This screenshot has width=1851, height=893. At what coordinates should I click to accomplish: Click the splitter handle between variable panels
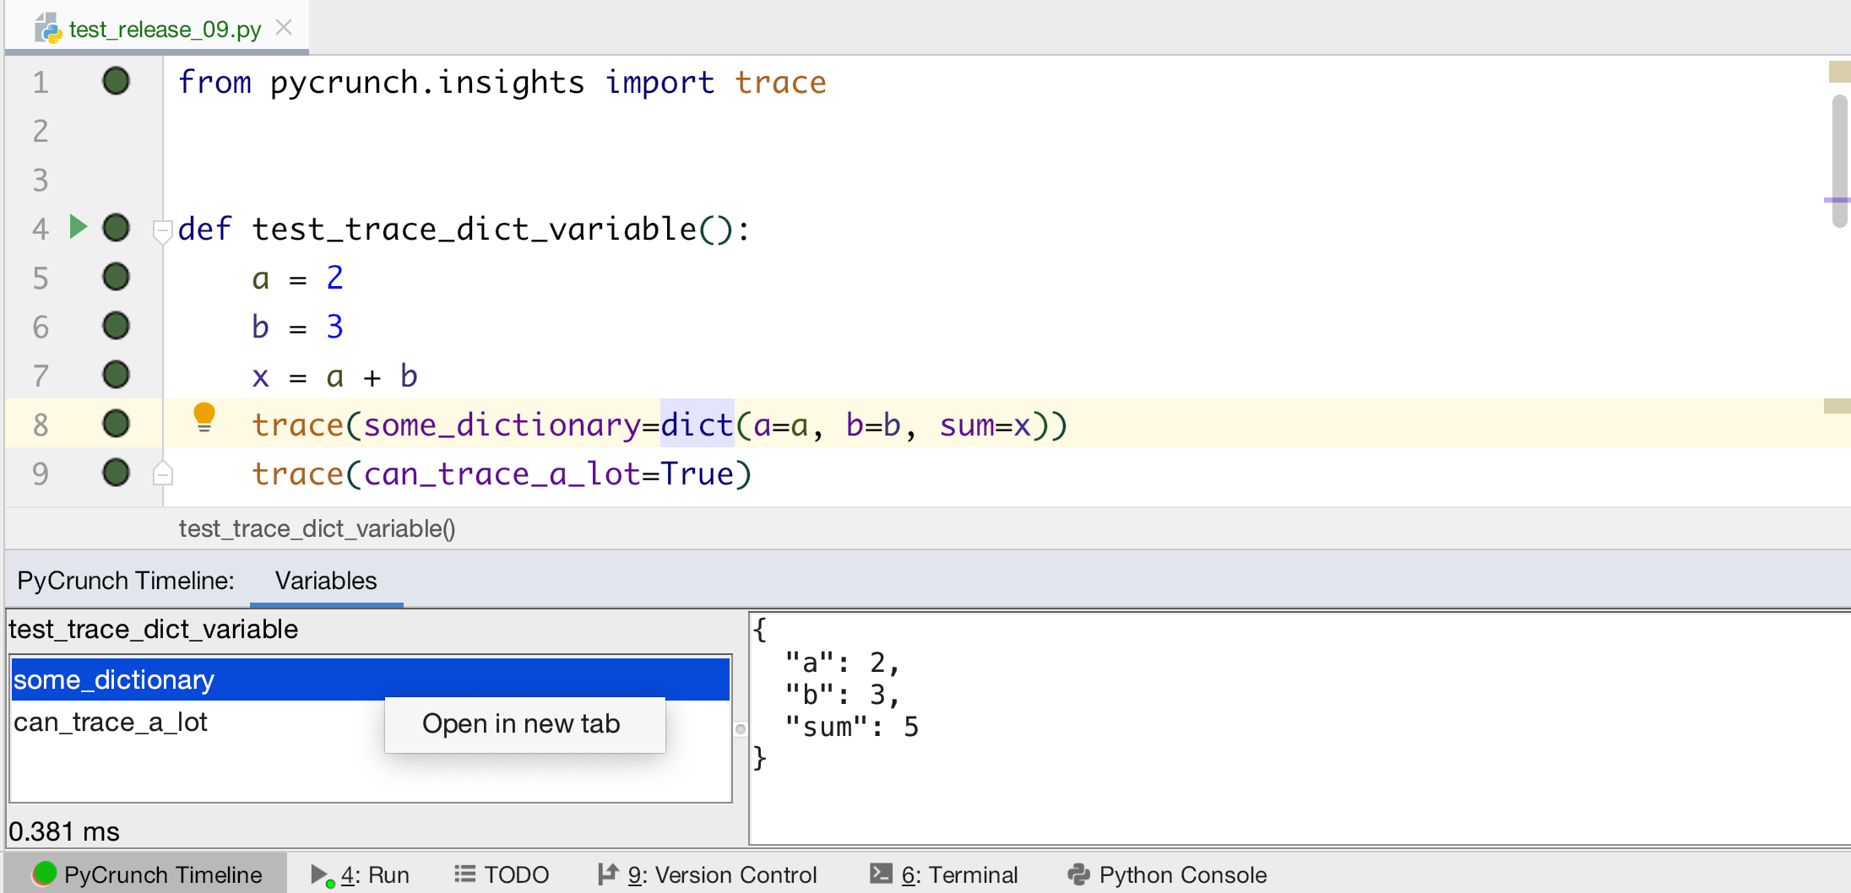coord(740,730)
